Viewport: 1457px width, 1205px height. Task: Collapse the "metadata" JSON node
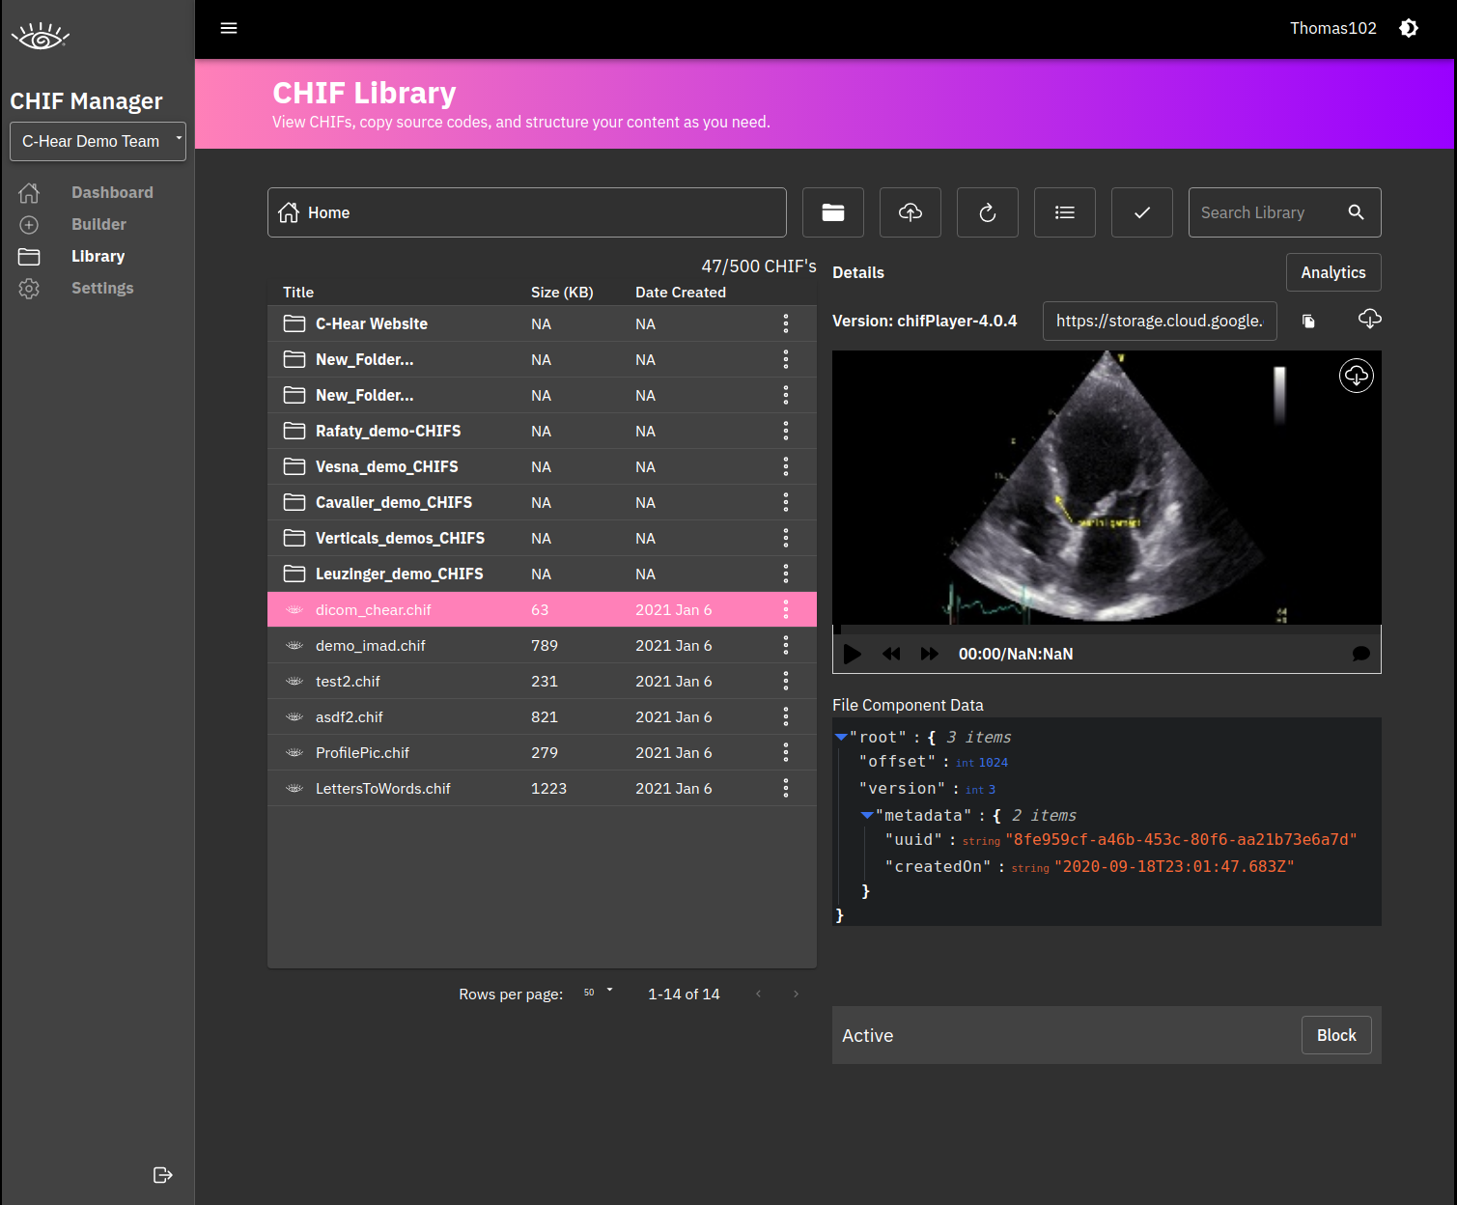pyautogui.click(x=867, y=815)
